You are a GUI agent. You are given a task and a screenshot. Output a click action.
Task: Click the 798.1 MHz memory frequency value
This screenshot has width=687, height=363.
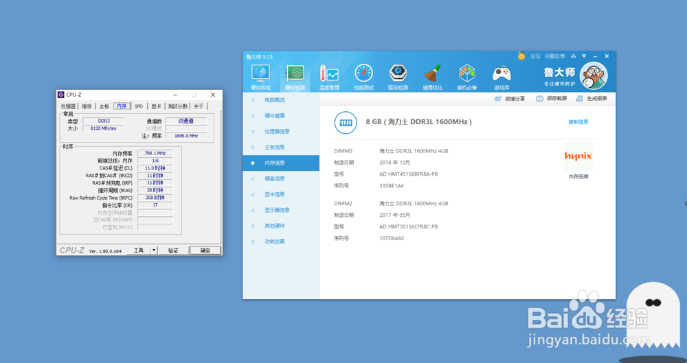click(155, 153)
